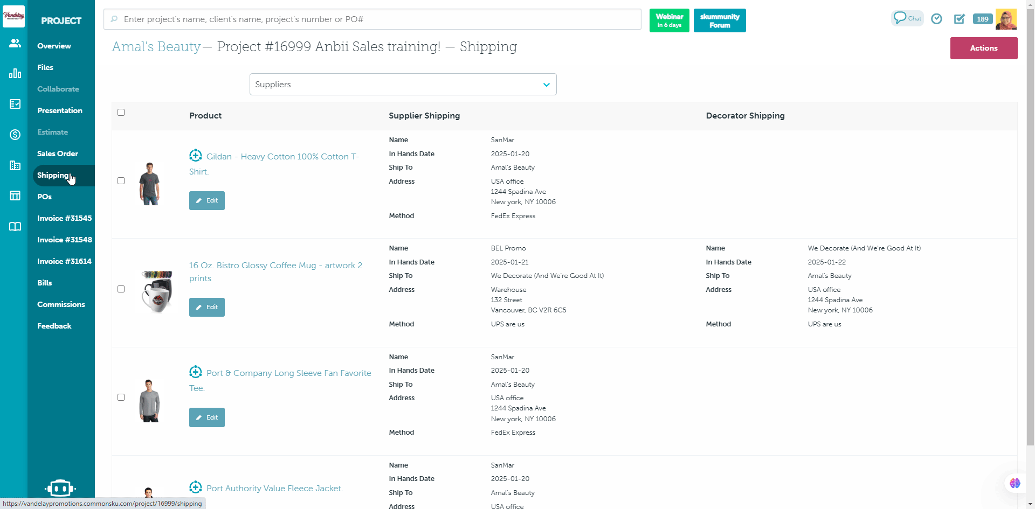Screen dimensions: 1035x509
Task: Open the Chat speech bubble
Action: click(x=907, y=18)
